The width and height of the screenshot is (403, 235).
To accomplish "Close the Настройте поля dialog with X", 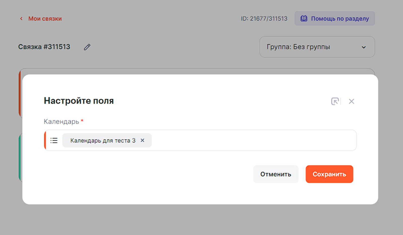I will tap(351, 101).
